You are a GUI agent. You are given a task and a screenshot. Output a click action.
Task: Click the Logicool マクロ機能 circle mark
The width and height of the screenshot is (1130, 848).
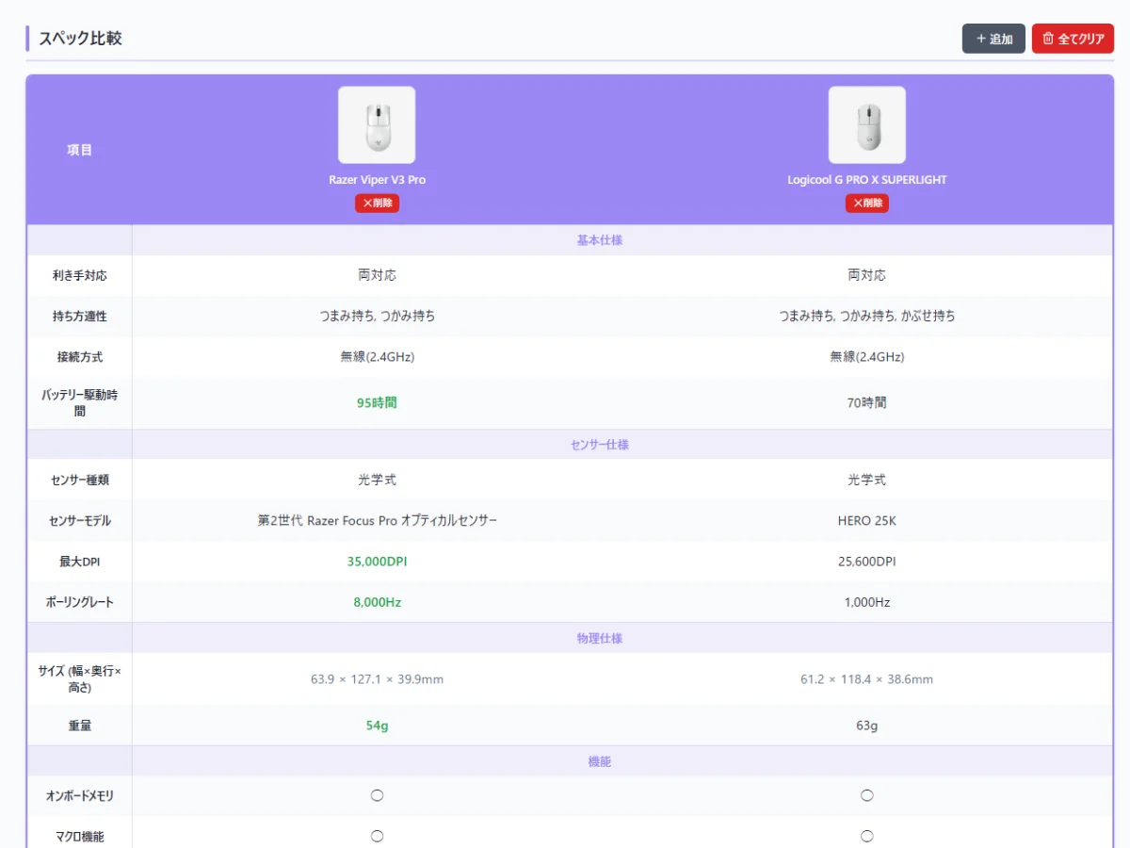pos(866,836)
